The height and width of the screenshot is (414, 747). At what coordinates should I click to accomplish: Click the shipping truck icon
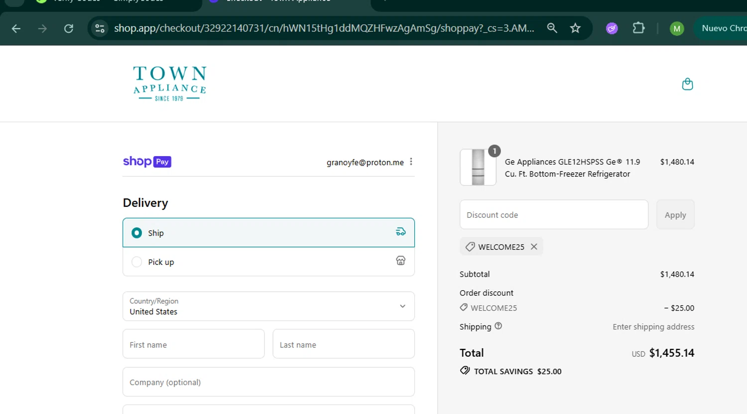click(x=400, y=232)
